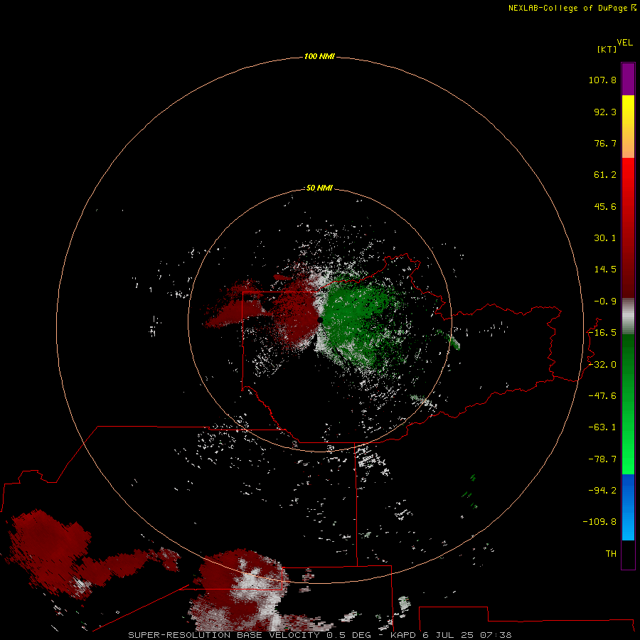Click the -0.9 scale value
This screenshot has width=640, height=640.
click(605, 302)
